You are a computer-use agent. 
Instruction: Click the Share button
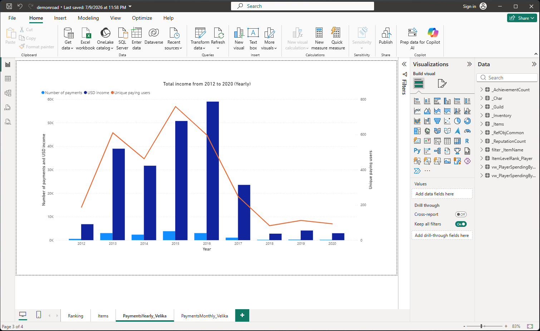pos(522,18)
